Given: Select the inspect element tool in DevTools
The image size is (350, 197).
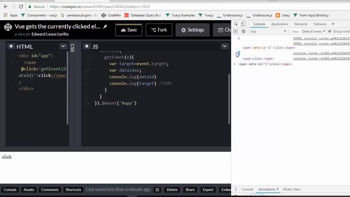Looking at the screenshot, I should [236, 24].
